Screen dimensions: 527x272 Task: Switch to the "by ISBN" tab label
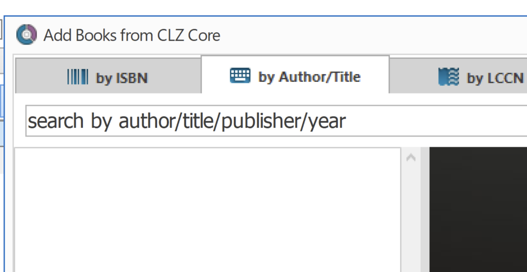(122, 78)
